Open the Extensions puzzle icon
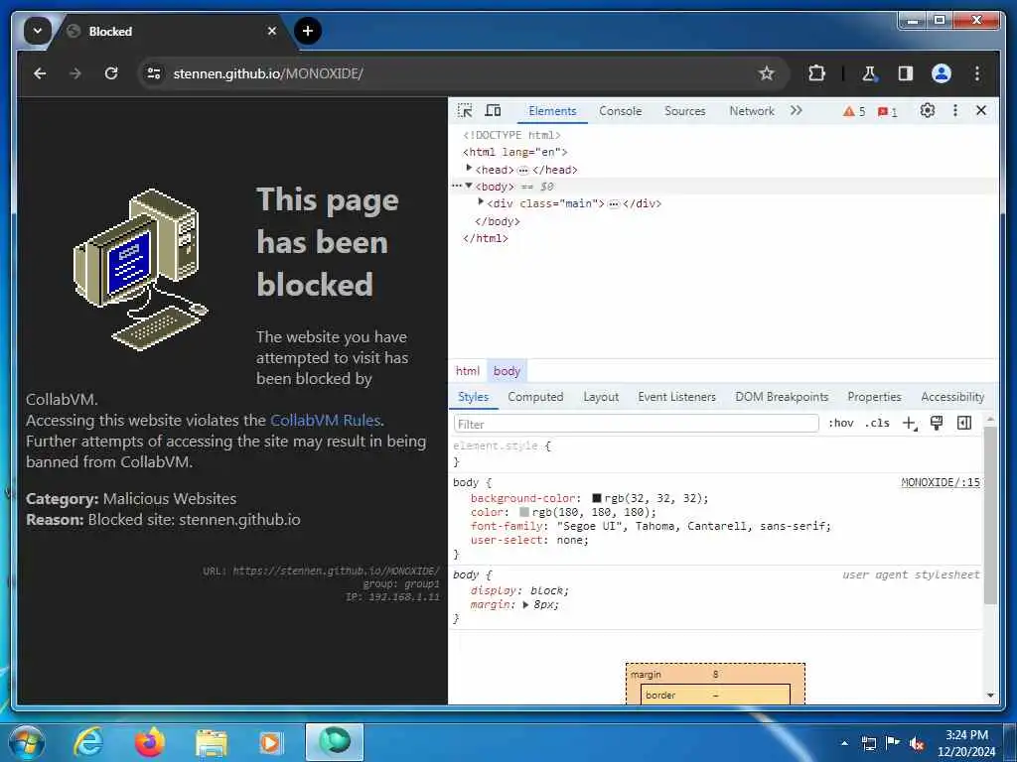 [816, 73]
